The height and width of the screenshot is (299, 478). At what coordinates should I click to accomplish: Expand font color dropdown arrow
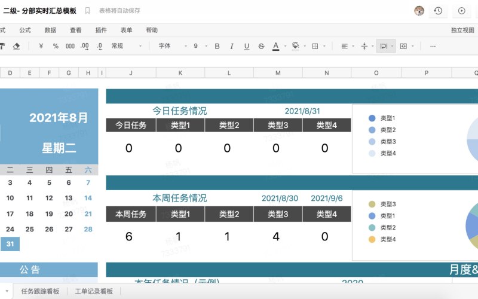tap(286, 47)
